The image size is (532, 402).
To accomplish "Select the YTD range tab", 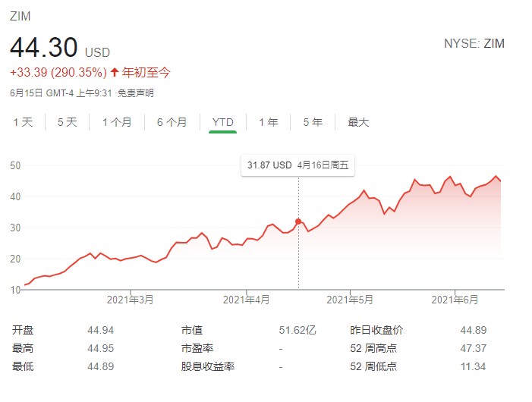I will [x=222, y=122].
